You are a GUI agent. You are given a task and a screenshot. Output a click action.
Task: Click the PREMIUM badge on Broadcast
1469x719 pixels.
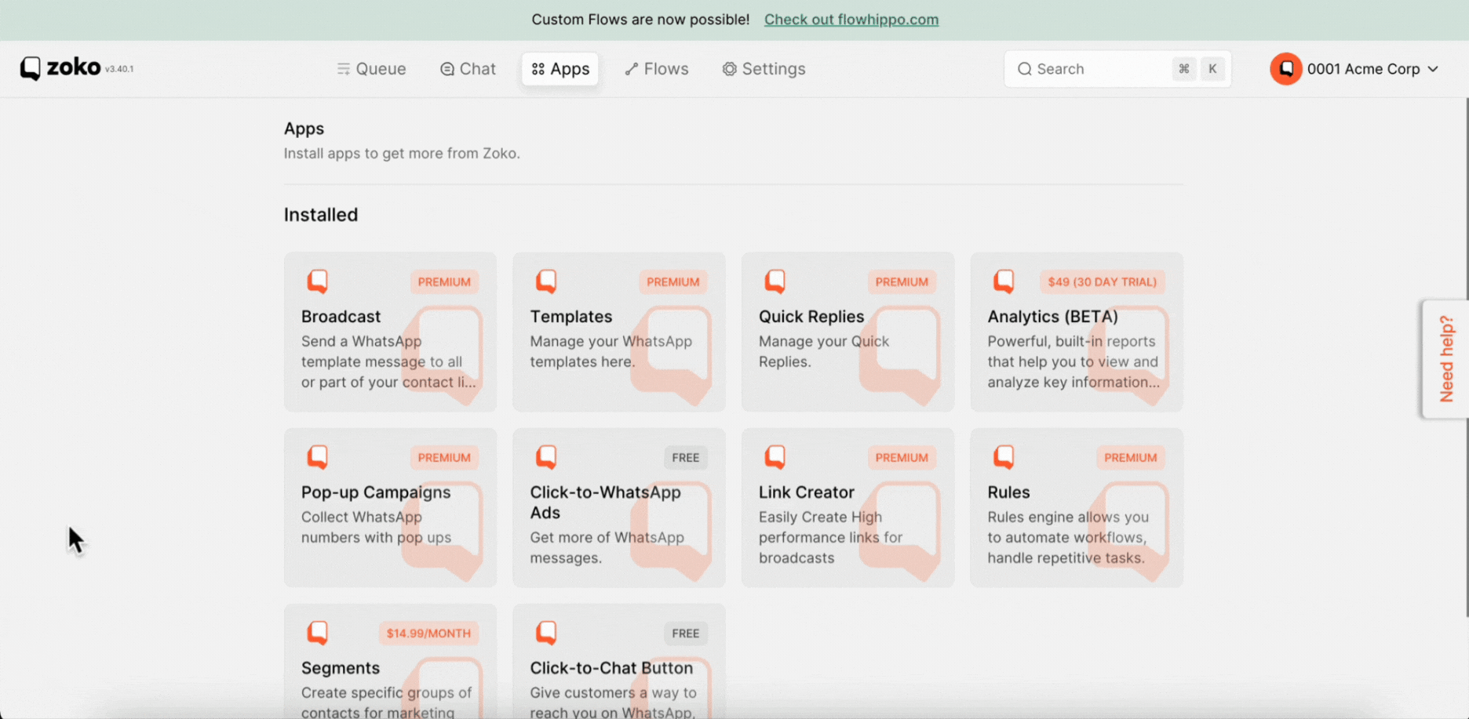444,281
